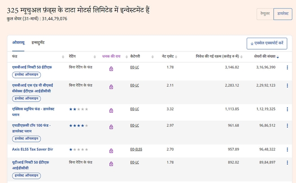Open three-dot menu for एसबीआई निफ्टी 50 ईटीएफ
Screen dimensions: 296x183
[x=287, y=68]
